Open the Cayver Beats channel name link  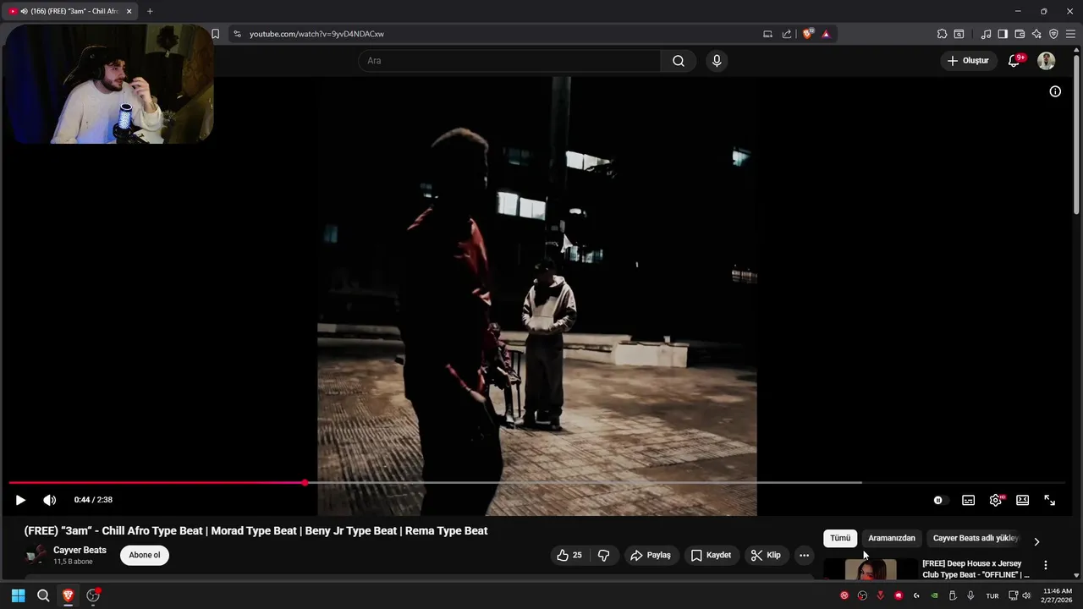(x=80, y=550)
